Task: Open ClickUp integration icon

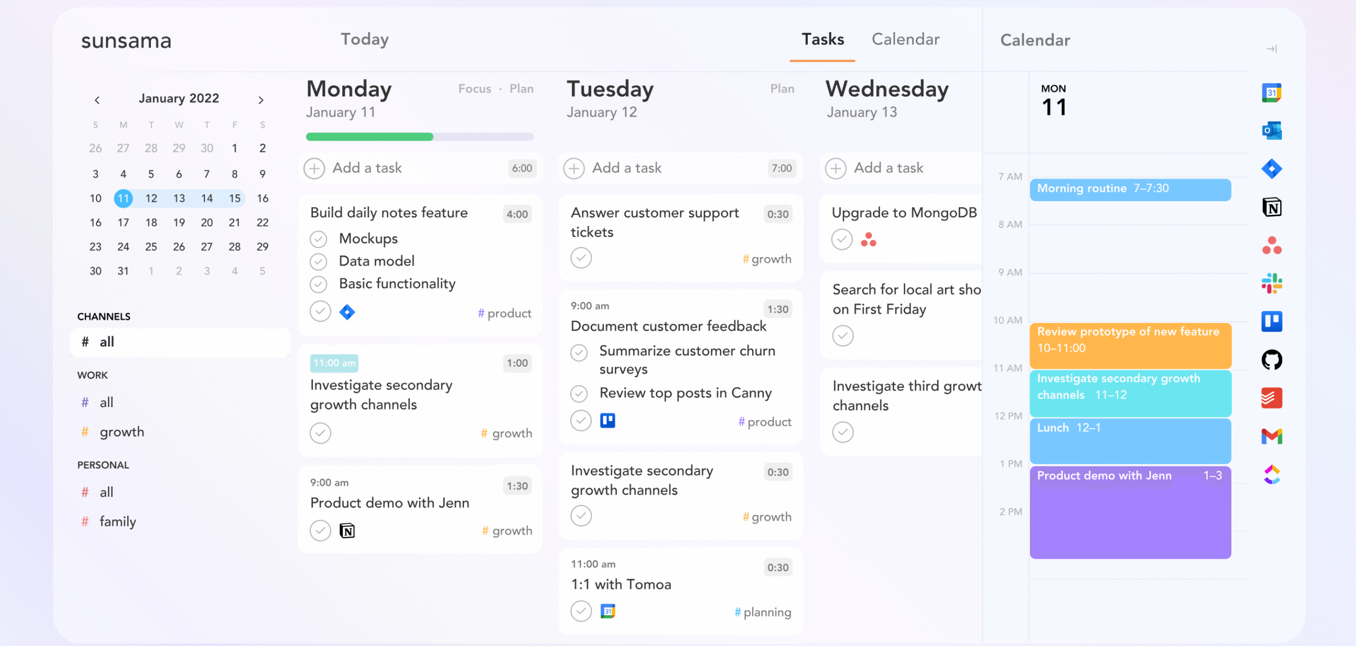Action: pos(1271,475)
